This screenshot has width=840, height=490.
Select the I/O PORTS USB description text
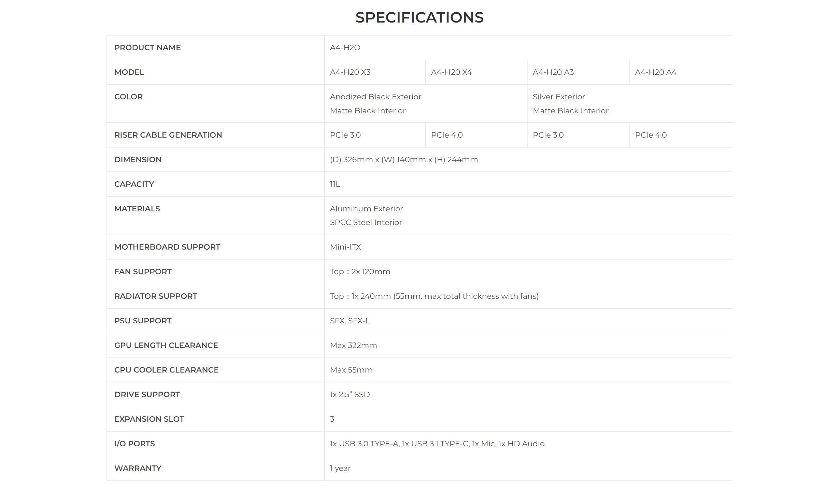(x=438, y=444)
